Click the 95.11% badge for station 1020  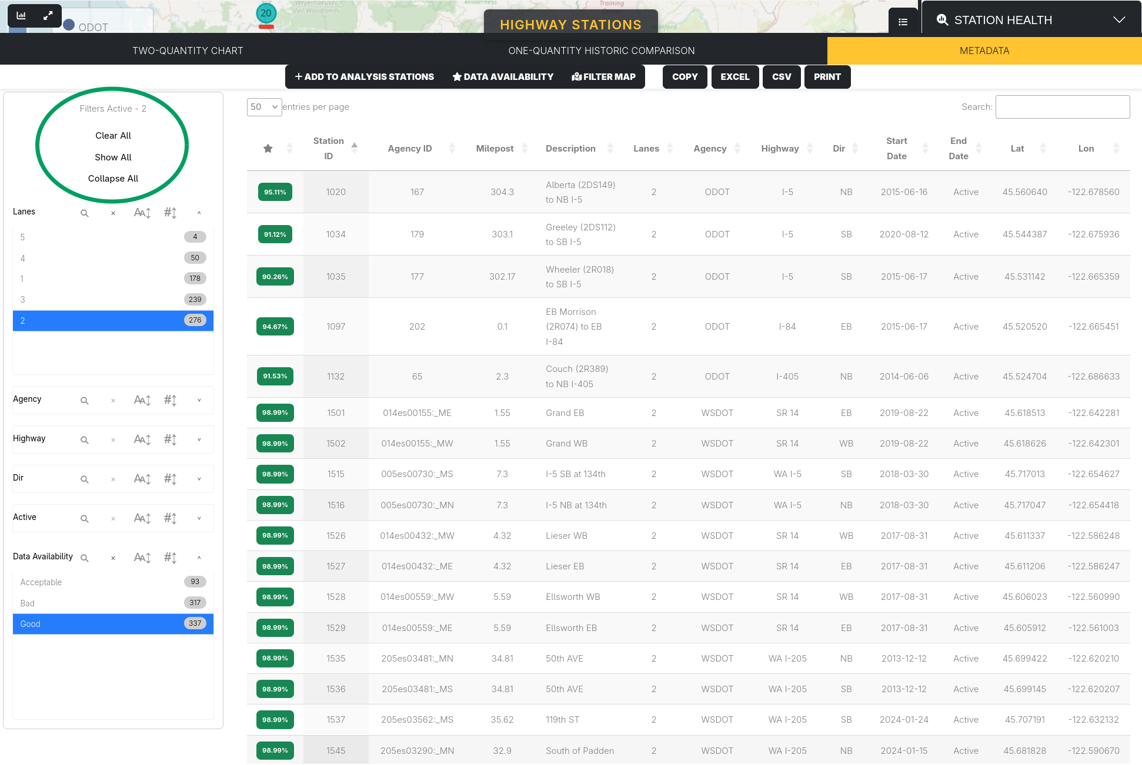[275, 192]
